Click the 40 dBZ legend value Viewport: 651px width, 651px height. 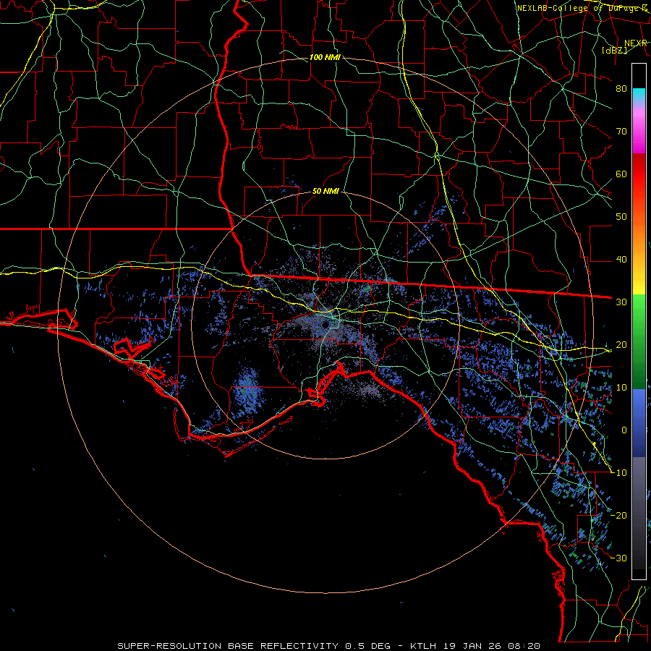[x=621, y=260]
